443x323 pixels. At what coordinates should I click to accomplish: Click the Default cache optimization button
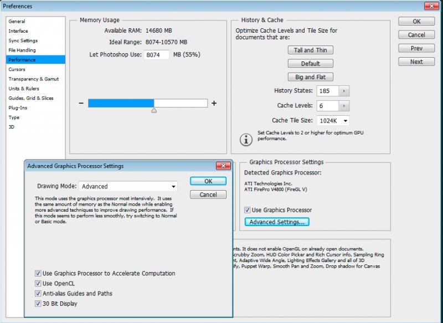pyautogui.click(x=310, y=64)
